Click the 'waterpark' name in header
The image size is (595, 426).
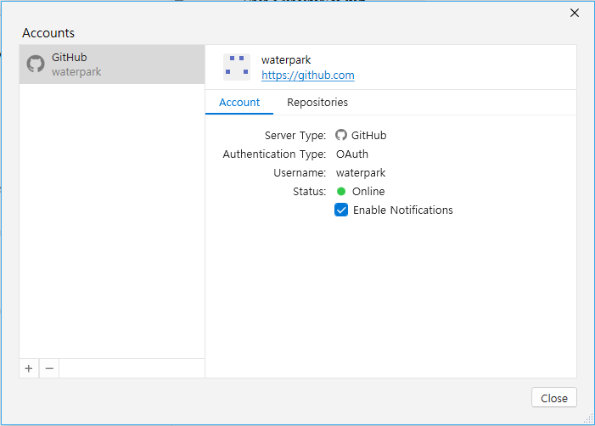[x=286, y=60]
